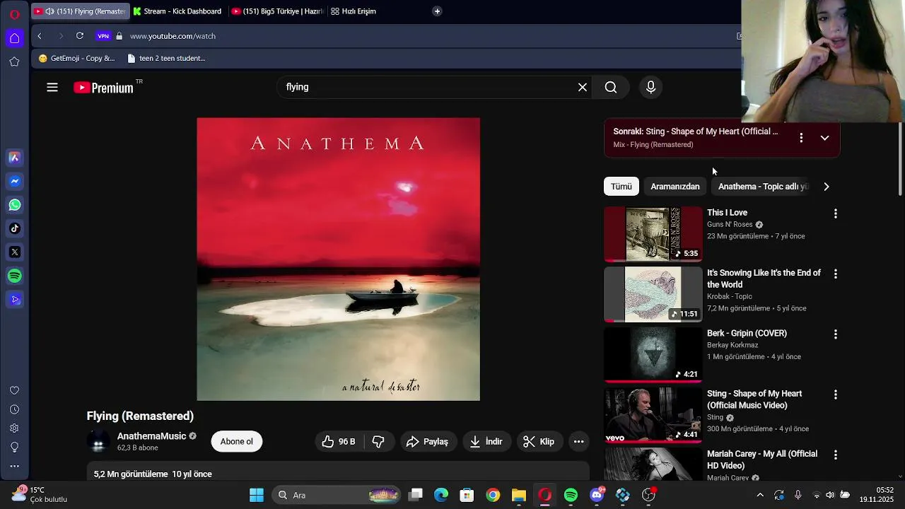This screenshot has width=905, height=509.
Task: Reload the YouTube page
Action: (x=80, y=36)
